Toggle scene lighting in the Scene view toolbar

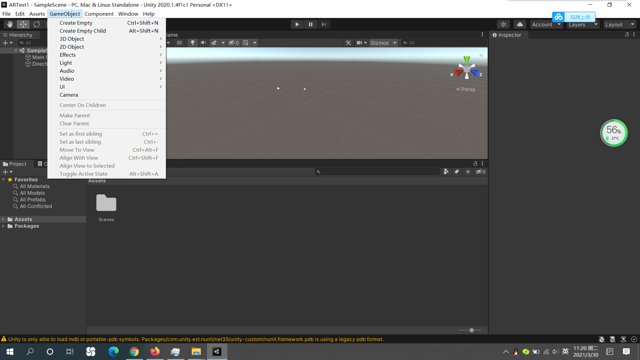[193, 43]
